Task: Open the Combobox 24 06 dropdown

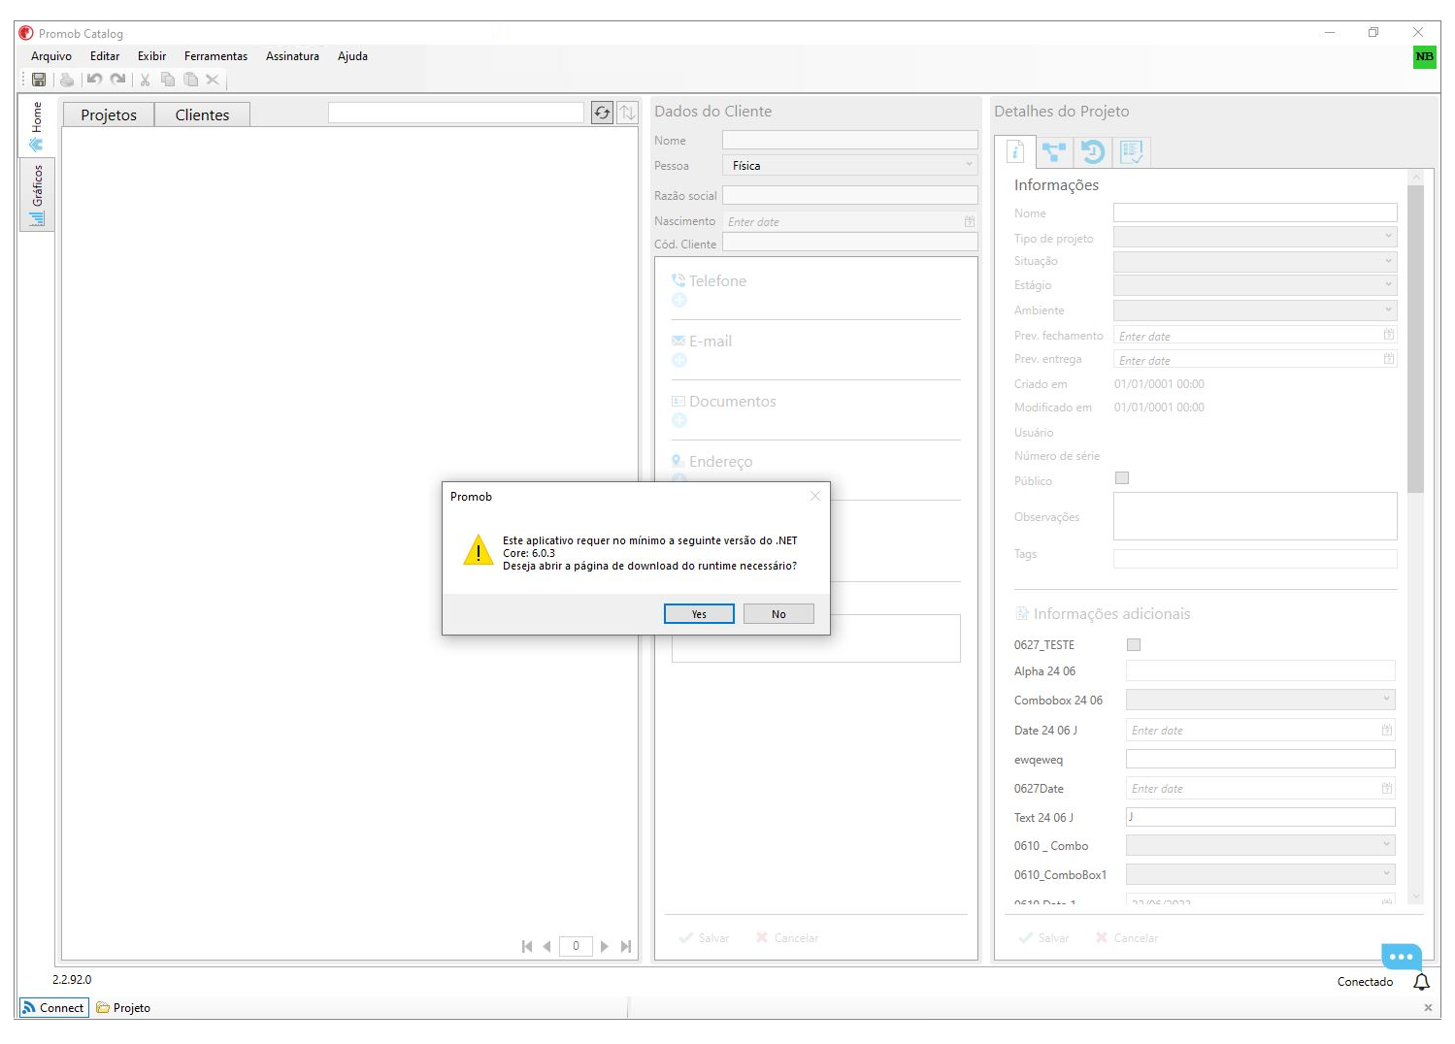Action: pyautogui.click(x=1260, y=700)
